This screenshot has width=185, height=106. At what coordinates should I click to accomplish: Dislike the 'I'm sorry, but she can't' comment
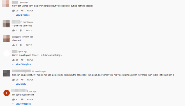tap(22, 100)
